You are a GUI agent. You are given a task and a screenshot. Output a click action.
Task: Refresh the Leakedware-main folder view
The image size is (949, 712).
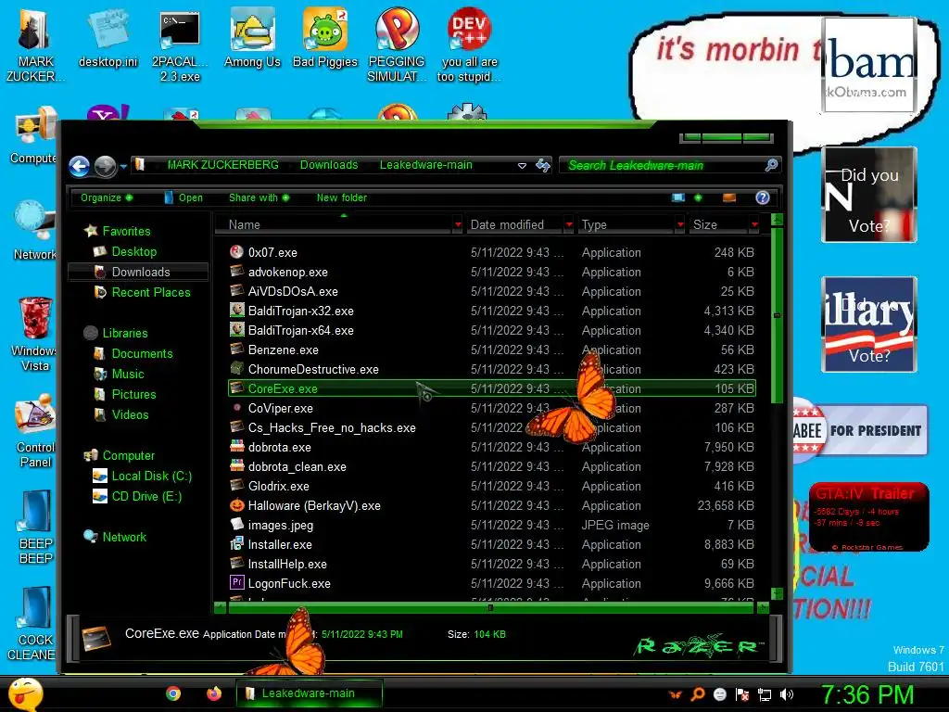(543, 165)
